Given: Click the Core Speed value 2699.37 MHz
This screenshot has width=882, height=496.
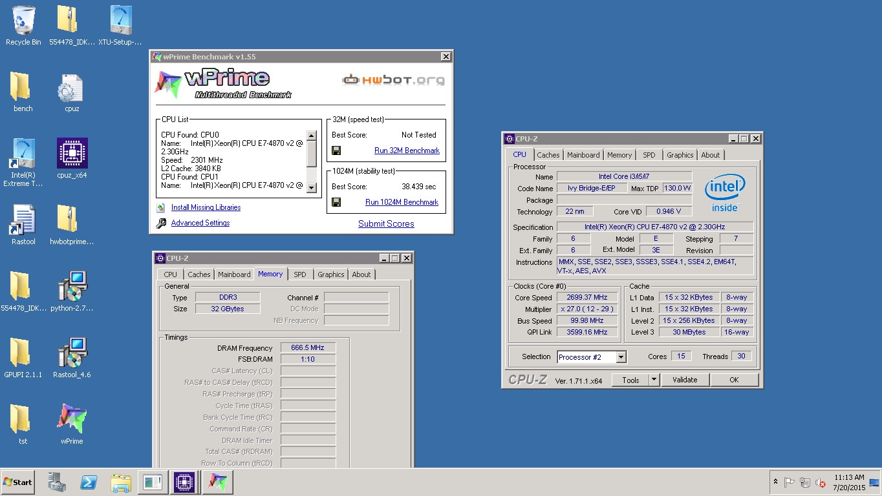Looking at the screenshot, I should click(x=588, y=298).
